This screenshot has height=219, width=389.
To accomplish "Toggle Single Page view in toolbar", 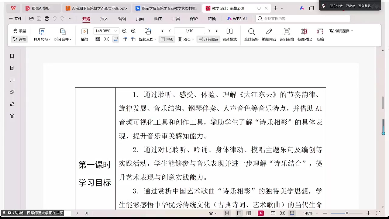I will pyautogui.click(x=167, y=39).
